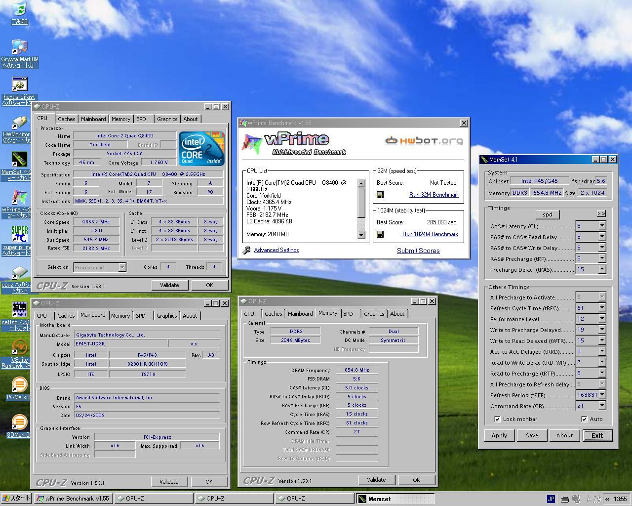Launch the 3DMark06 desktop icon
This screenshot has width=632, height=506.
(19, 422)
